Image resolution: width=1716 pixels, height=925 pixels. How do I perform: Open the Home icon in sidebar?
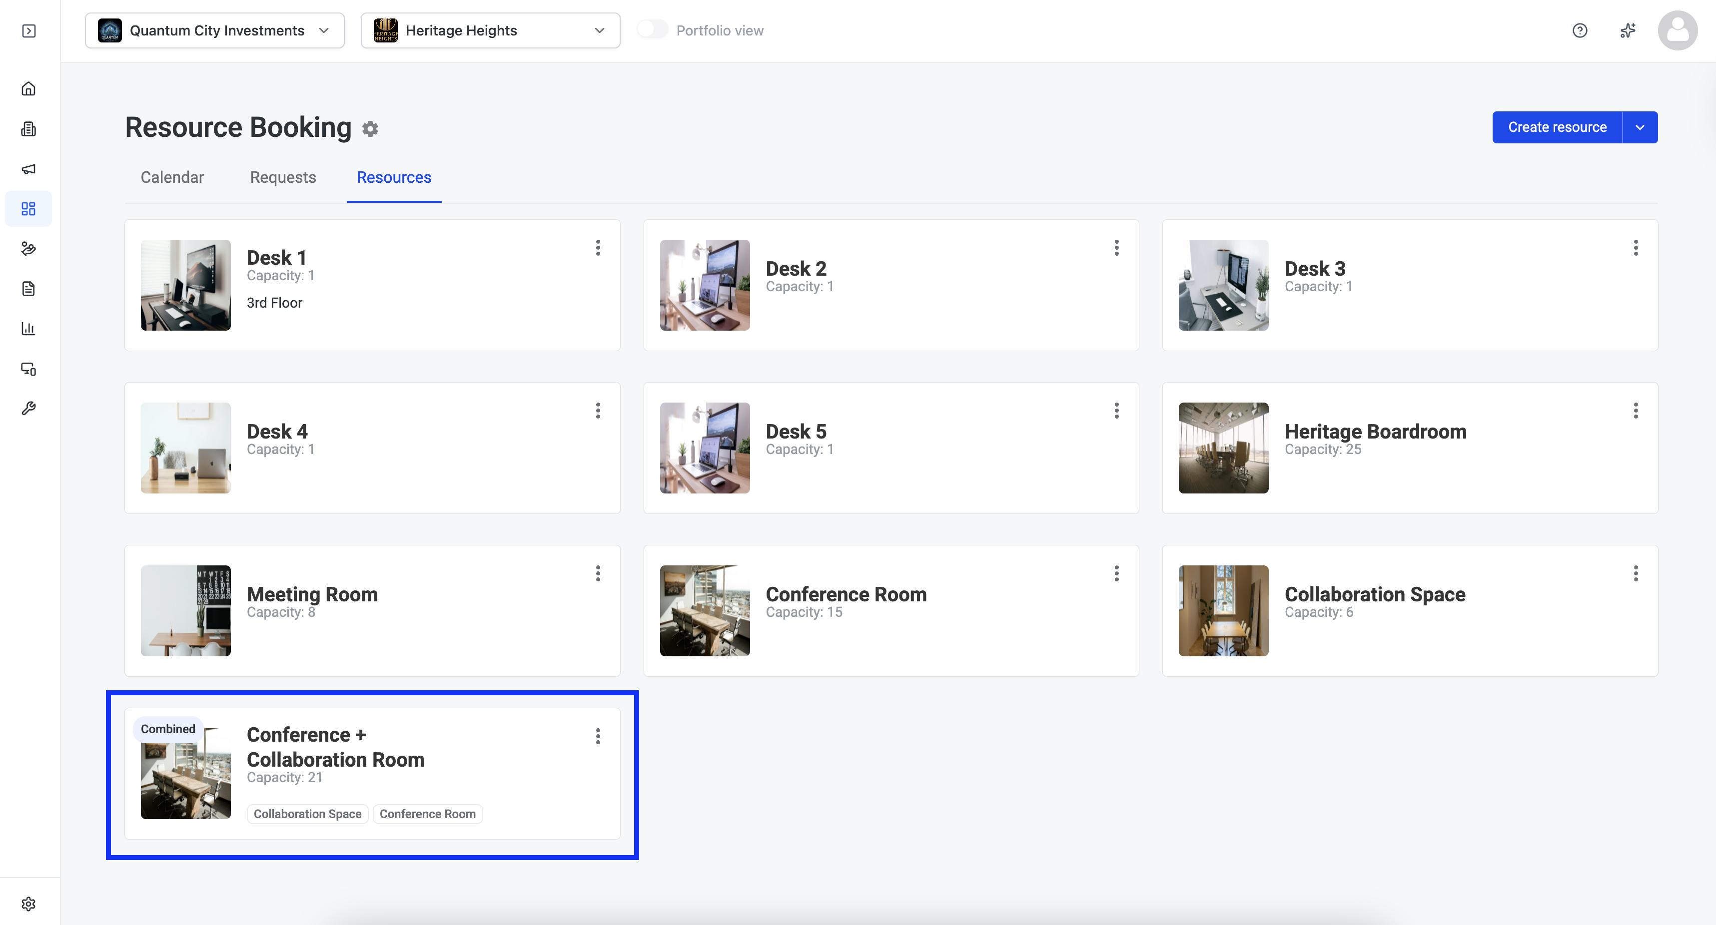tap(28, 88)
